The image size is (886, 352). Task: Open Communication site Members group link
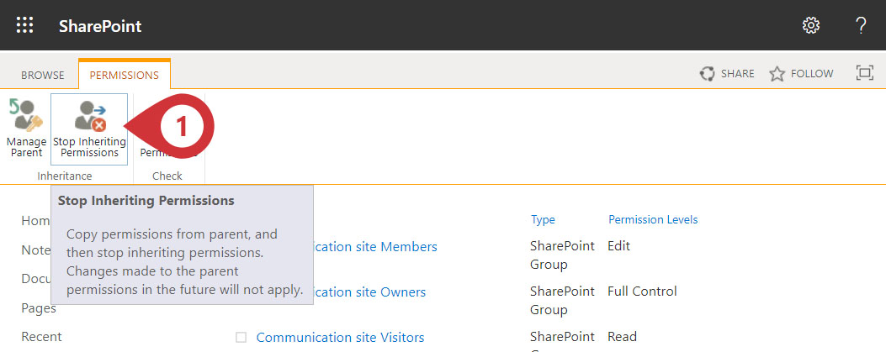pos(376,246)
